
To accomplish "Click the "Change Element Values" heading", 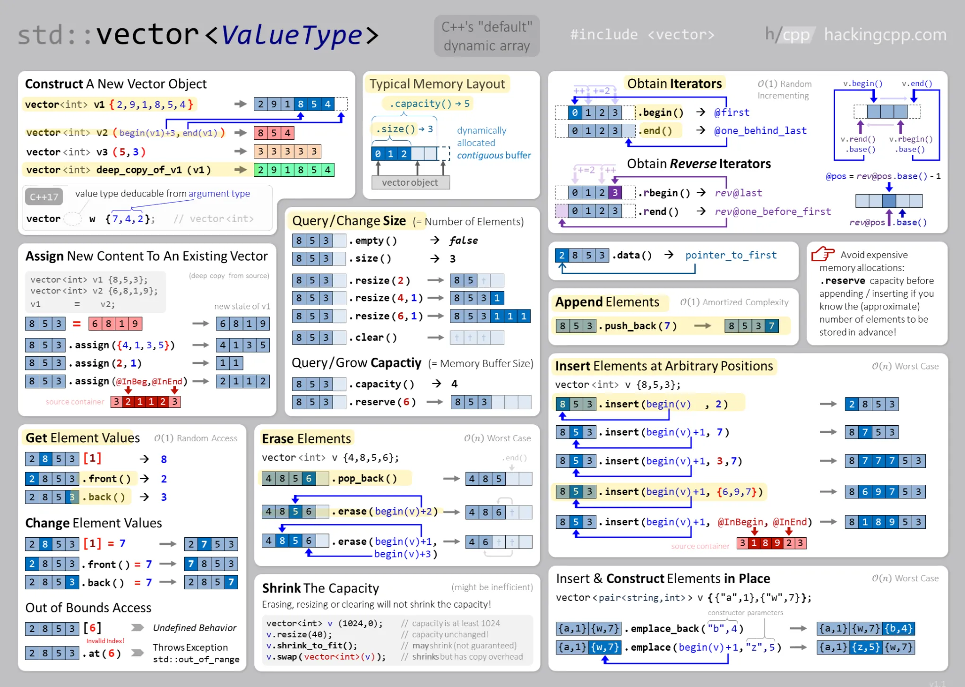I will 94,523.
